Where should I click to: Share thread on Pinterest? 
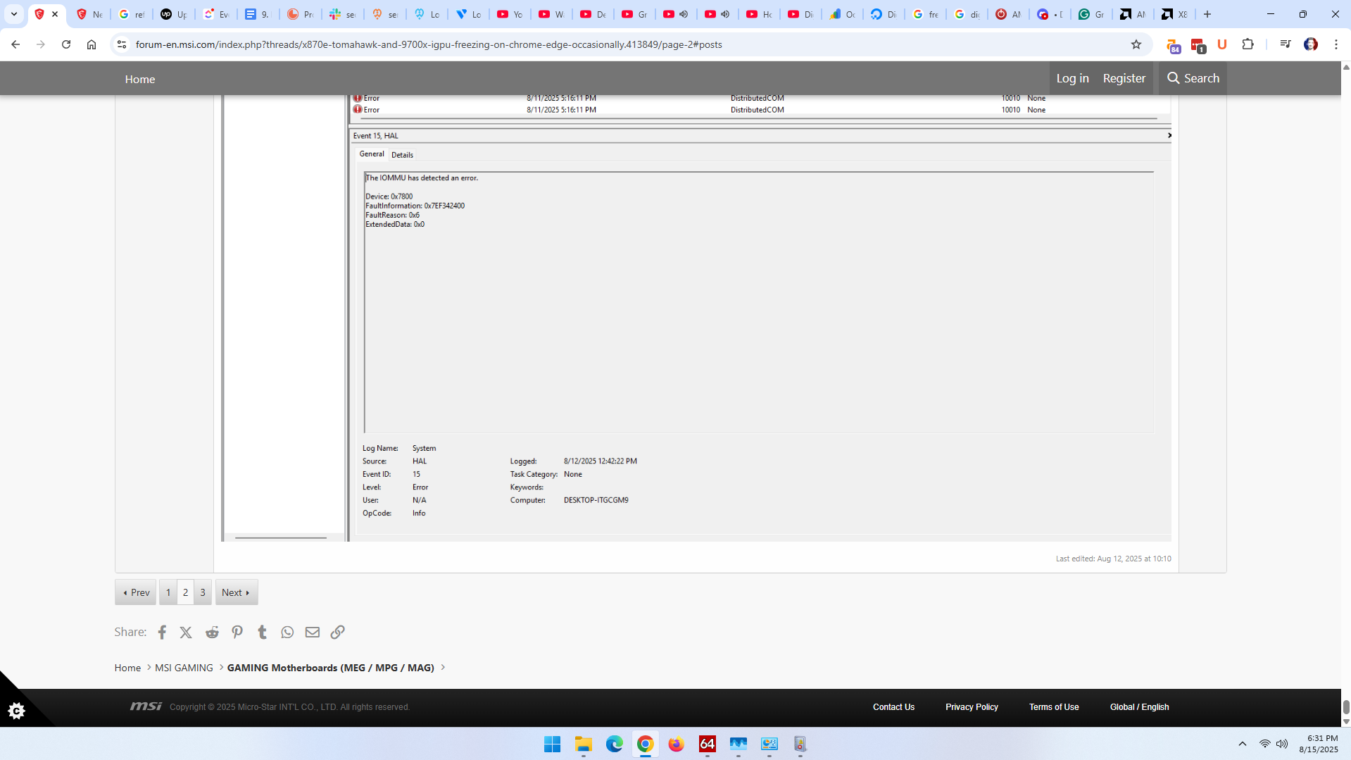point(237,633)
